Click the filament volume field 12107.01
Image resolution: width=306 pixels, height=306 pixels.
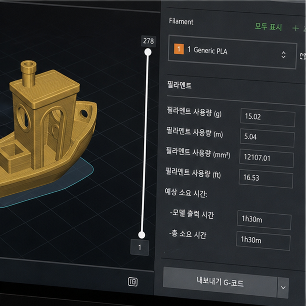(267, 158)
